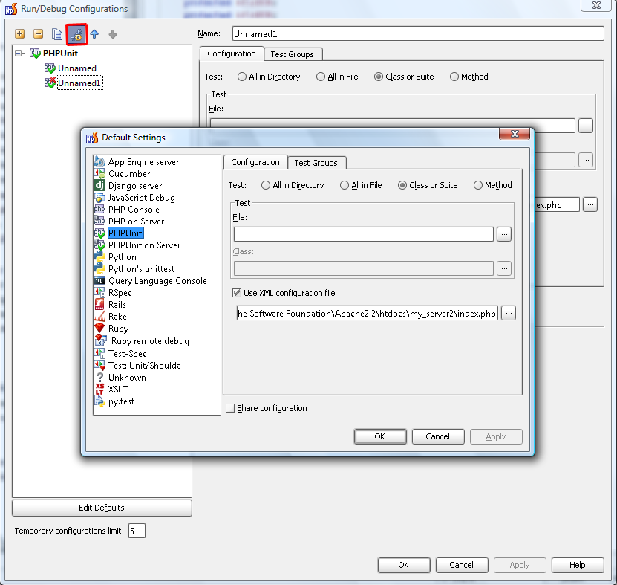
Task: Choose Class or Suite in Default Settings
Action: coord(402,185)
